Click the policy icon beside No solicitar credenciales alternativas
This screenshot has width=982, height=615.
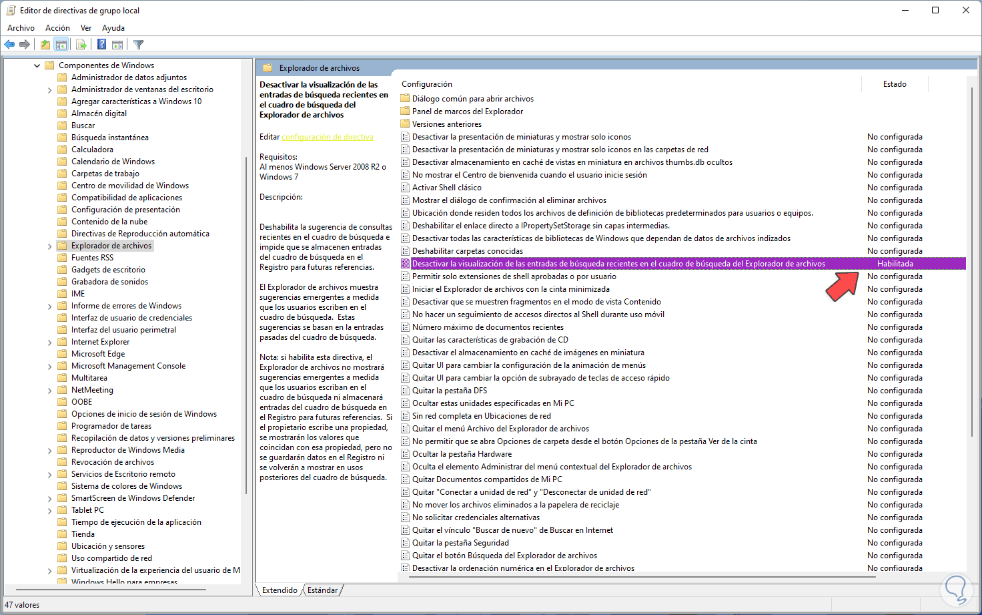[405, 518]
